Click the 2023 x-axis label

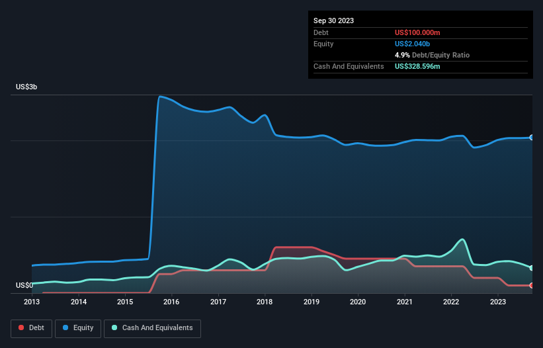pyautogui.click(x=498, y=302)
